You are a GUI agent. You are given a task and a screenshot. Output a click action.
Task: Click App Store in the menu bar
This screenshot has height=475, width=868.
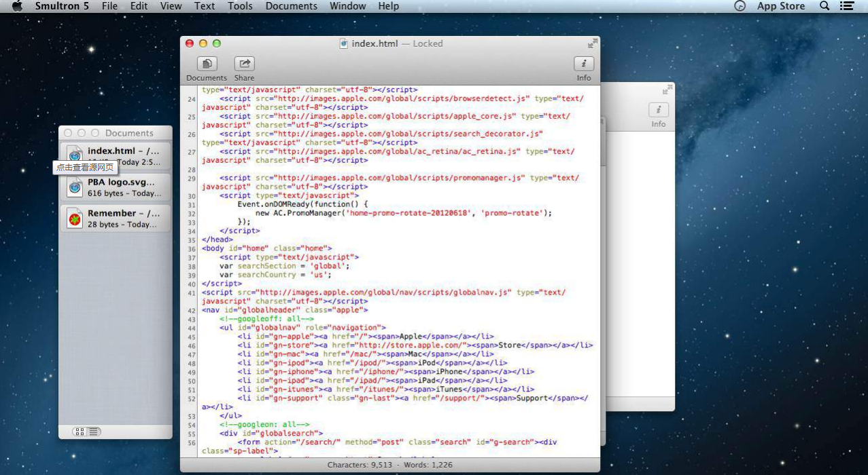(x=781, y=6)
